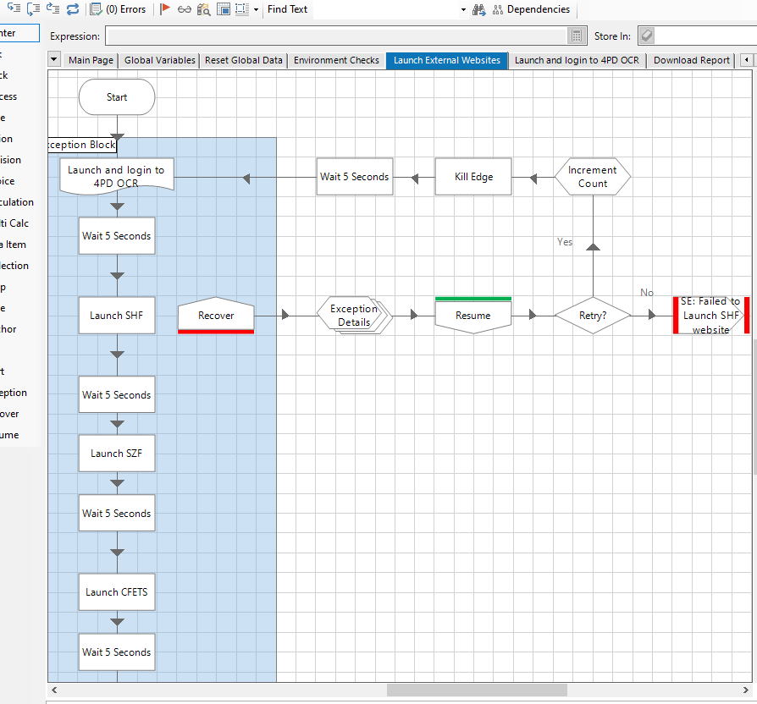Click the binoculars Find Next icon
This screenshot has width=757, height=704.
point(478,9)
